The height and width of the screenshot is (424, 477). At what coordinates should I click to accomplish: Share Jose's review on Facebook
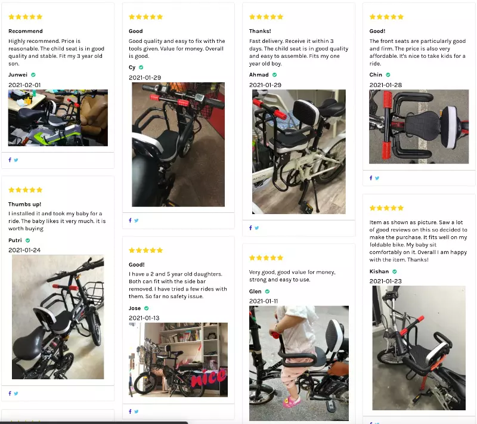click(x=130, y=411)
